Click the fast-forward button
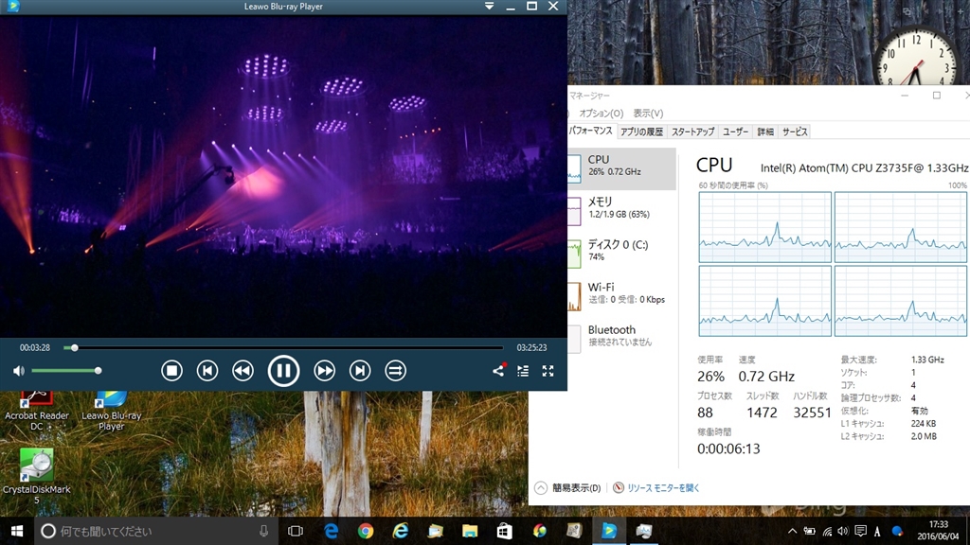The width and height of the screenshot is (970, 545). click(324, 371)
